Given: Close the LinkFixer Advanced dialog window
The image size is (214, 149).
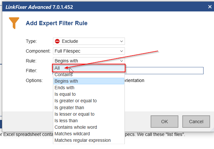Looking at the screenshot, I should pos(210,7).
